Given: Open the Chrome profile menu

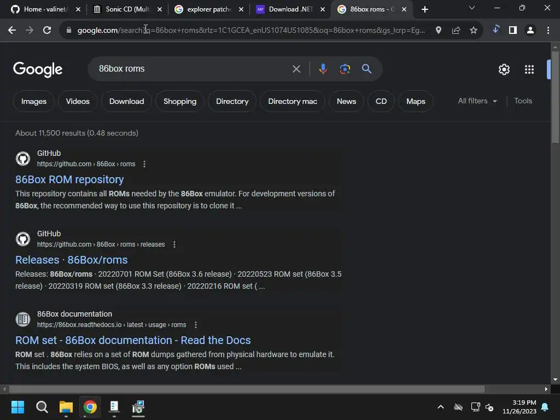Looking at the screenshot, I should coord(530,31).
